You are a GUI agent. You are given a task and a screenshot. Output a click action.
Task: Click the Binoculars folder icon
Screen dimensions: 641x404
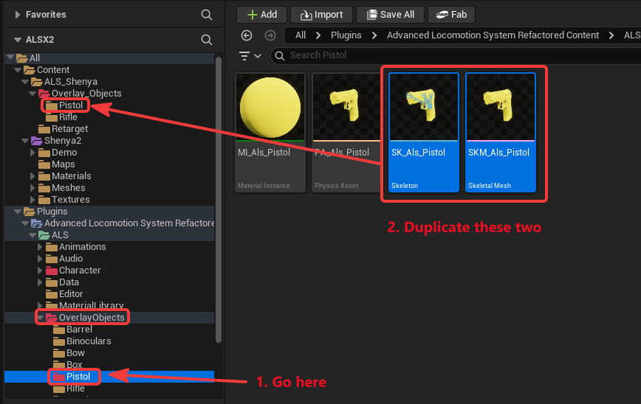pos(59,341)
